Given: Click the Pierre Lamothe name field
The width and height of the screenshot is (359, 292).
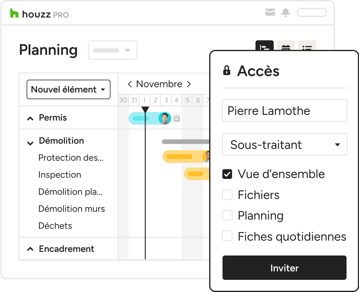Looking at the screenshot, I should (x=285, y=111).
